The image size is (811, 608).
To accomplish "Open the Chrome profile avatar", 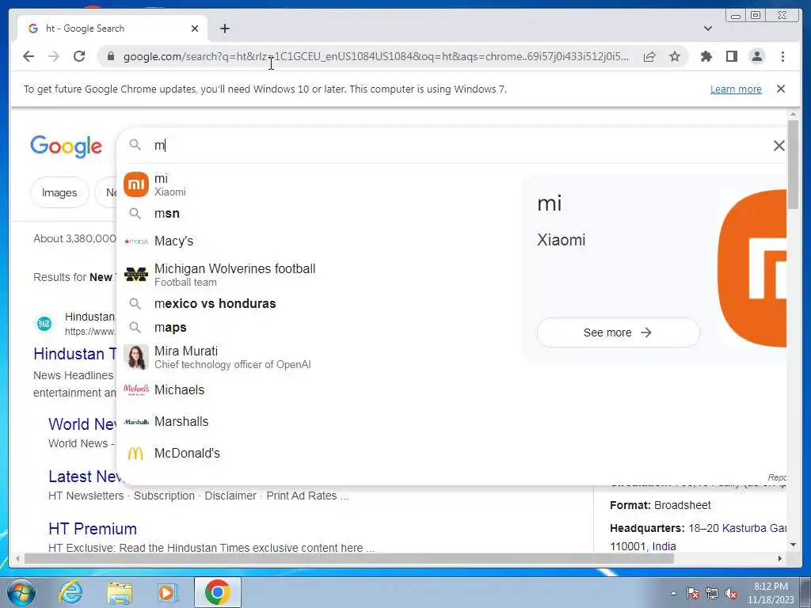I will [756, 56].
